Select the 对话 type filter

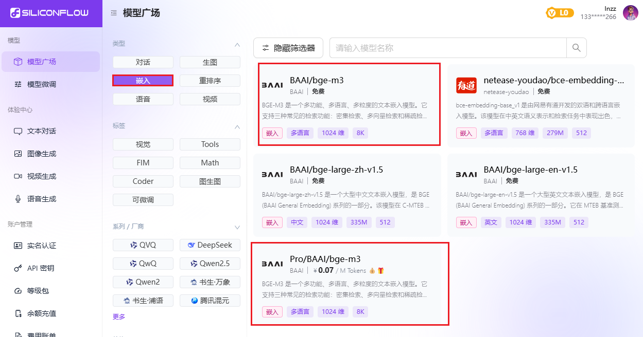coord(143,62)
